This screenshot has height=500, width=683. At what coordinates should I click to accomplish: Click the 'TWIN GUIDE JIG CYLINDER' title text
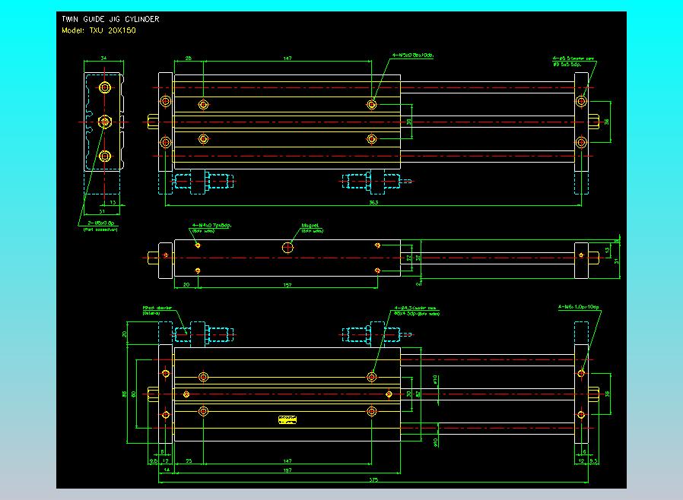110,19
